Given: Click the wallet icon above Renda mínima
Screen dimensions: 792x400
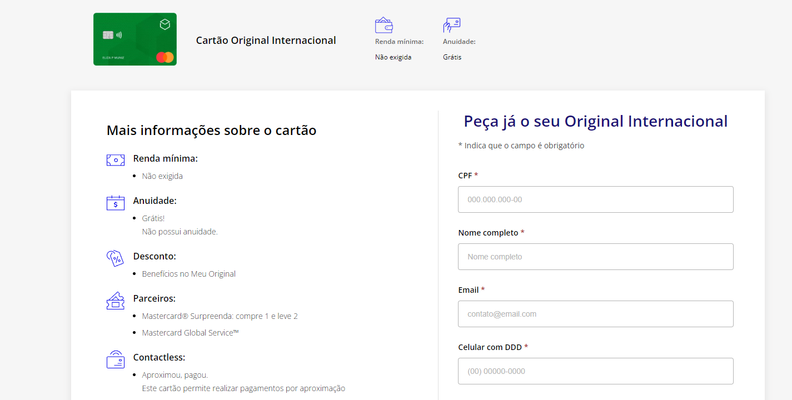Looking at the screenshot, I should (x=384, y=25).
